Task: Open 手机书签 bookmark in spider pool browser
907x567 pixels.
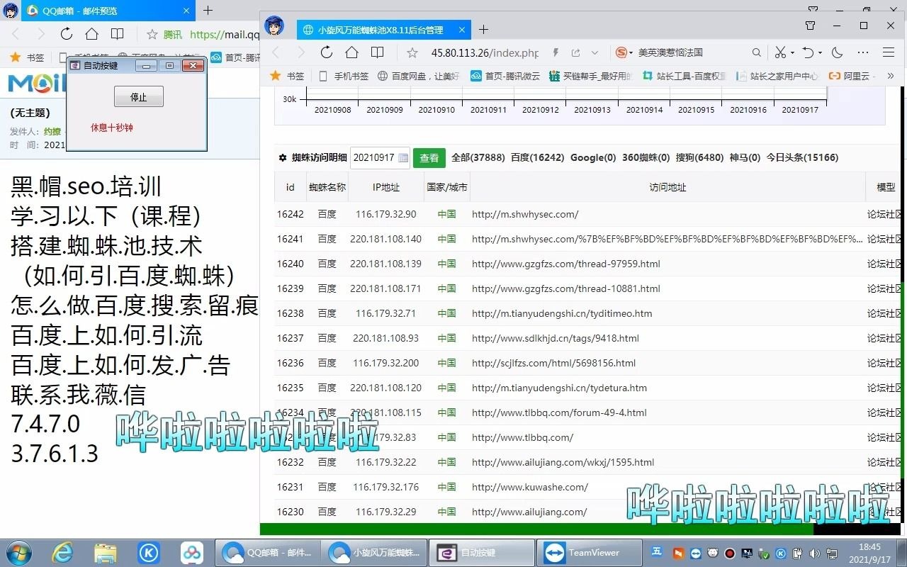Action: point(344,76)
